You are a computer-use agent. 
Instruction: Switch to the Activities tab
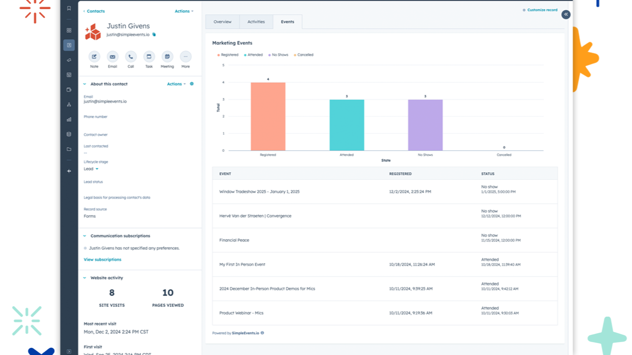(256, 22)
